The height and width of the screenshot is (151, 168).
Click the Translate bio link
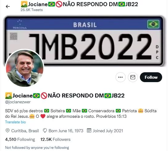[x=15, y=122]
